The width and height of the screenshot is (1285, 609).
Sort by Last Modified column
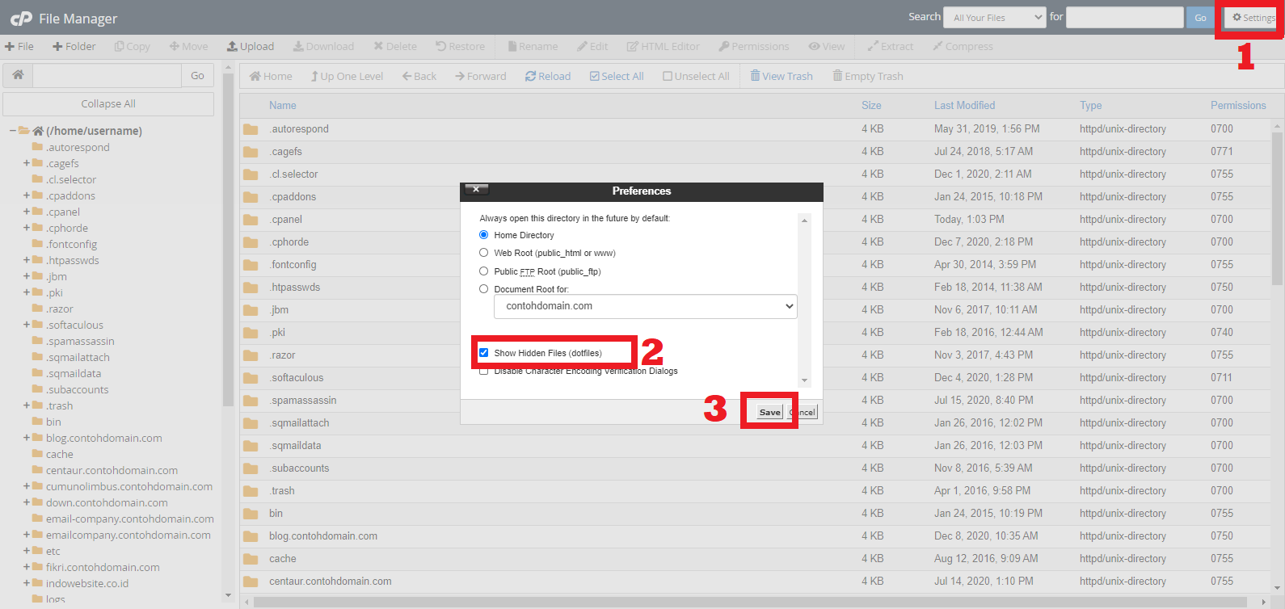point(964,106)
